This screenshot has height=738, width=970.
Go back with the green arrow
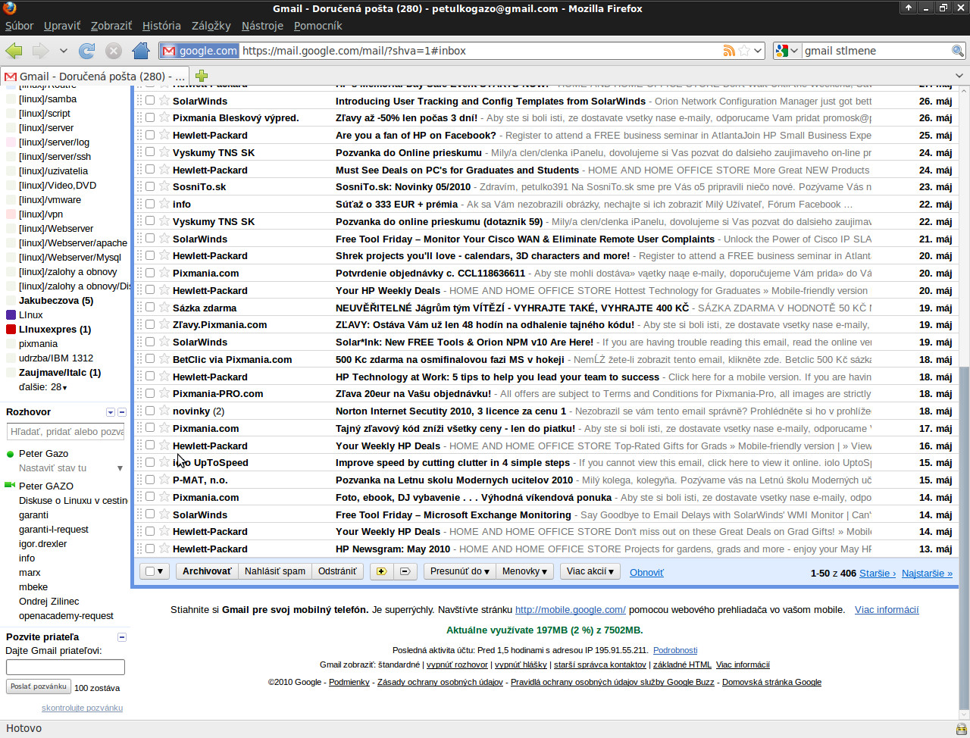pyautogui.click(x=14, y=51)
